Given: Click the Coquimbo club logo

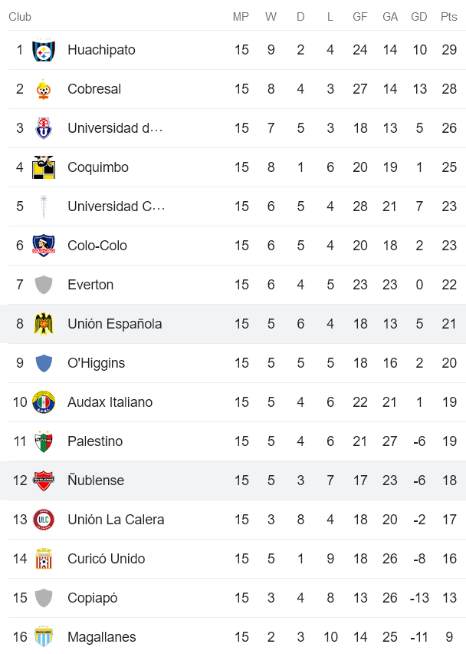Looking at the screenshot, I should [44, 167].
